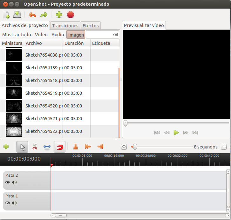Jump to the next marker
The width and height of the screenshot is (231, 220).
click(x=100, y=147)
